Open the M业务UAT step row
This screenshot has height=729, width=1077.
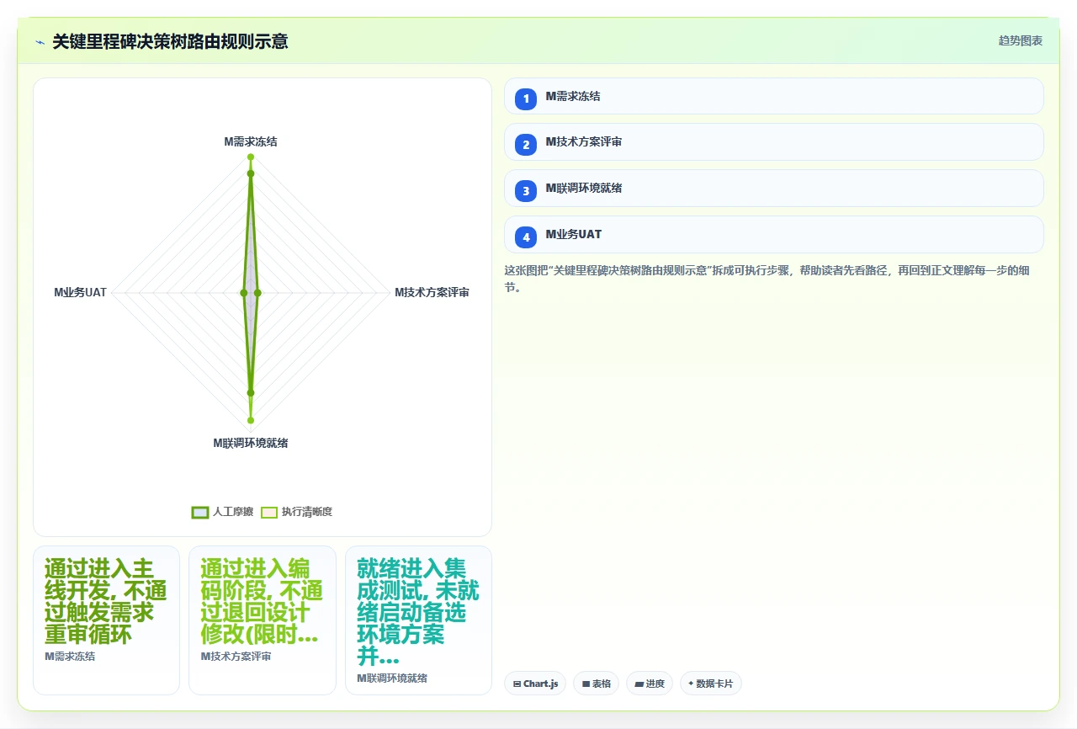773,235
